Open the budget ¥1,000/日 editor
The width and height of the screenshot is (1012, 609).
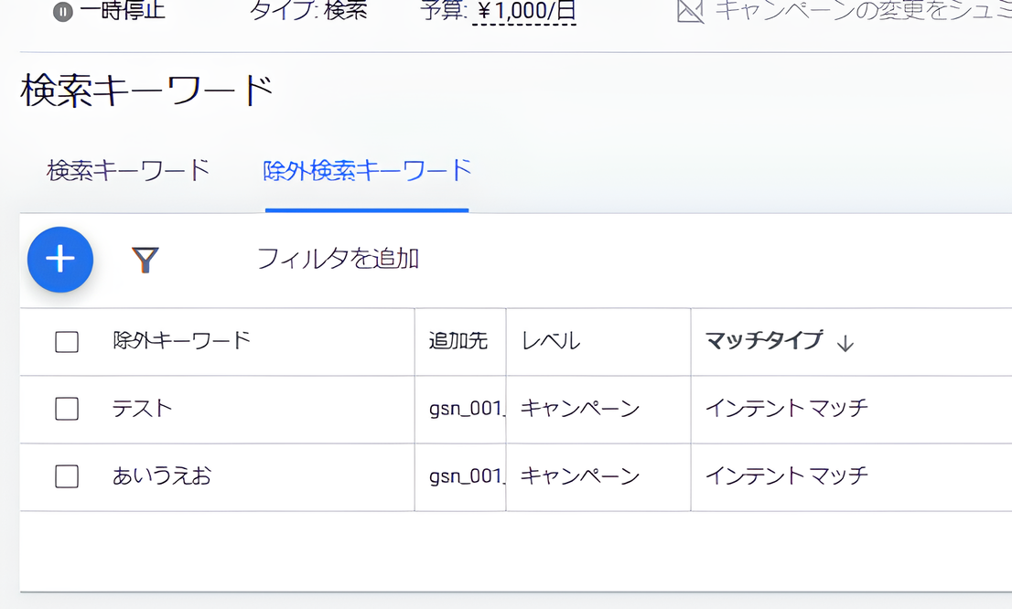point(524,12)
